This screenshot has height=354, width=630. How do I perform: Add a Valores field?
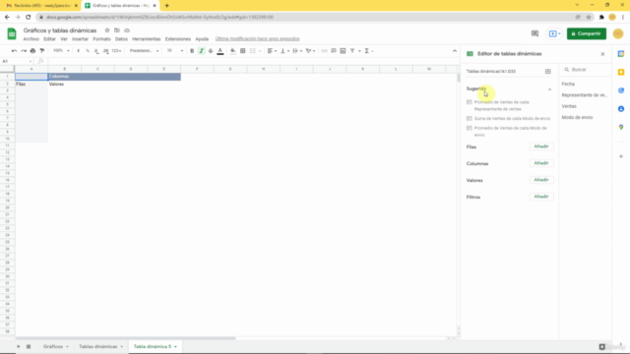click(x=541, y=180)
